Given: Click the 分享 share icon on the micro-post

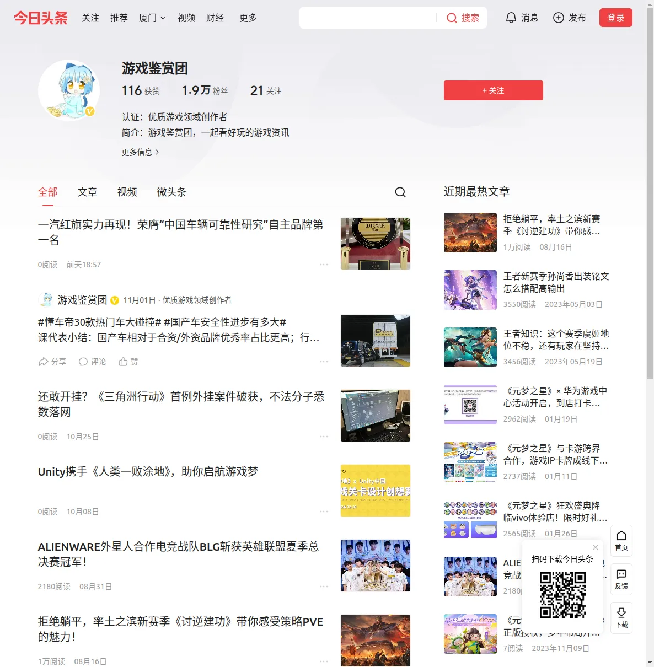Looking at the screenshot, I should coord(43,362).
